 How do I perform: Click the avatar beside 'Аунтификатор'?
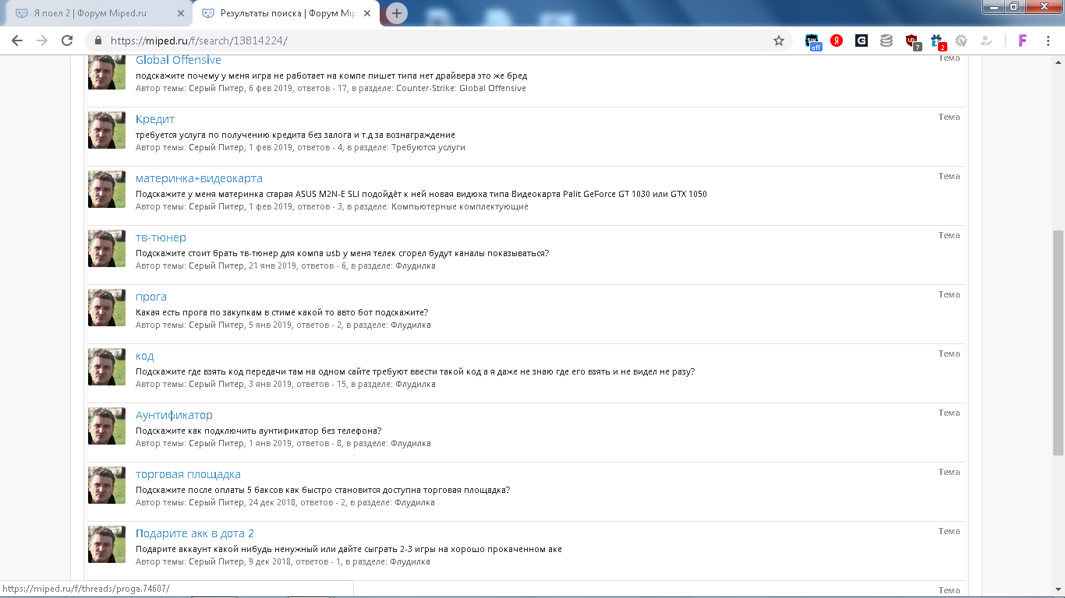pyautogui.click(x=107, y=426)
